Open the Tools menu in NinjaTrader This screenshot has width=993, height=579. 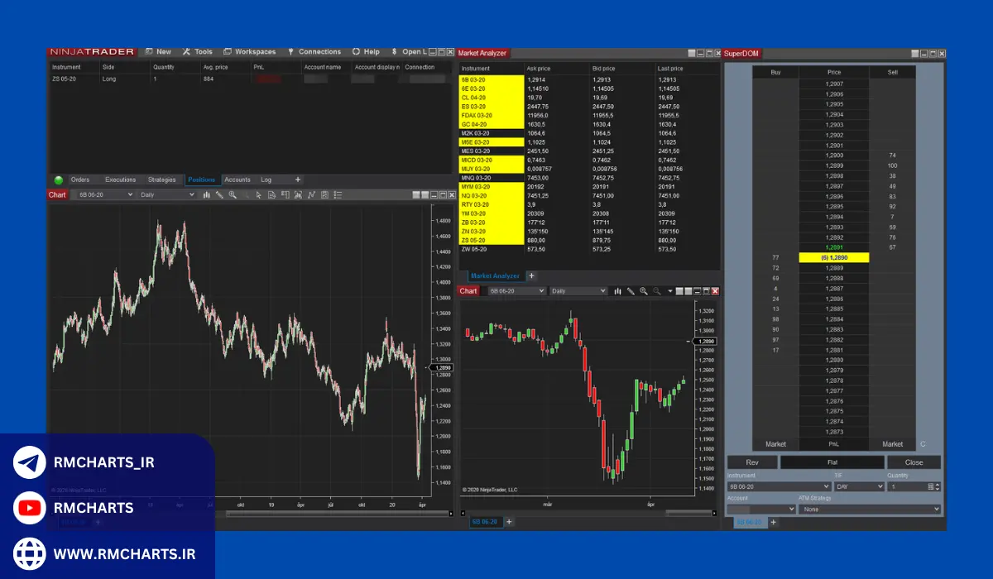click(x=198, y=51)
